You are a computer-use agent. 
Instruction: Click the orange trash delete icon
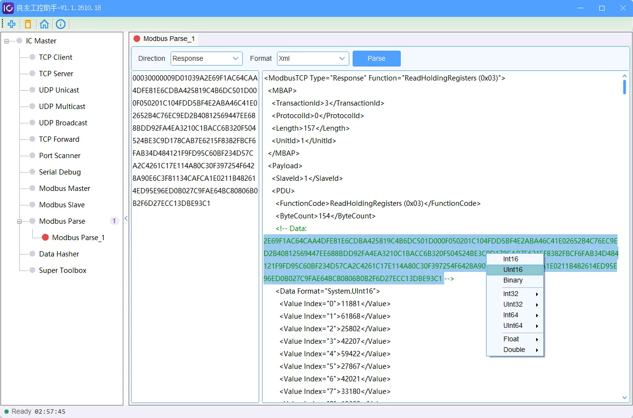28,24
